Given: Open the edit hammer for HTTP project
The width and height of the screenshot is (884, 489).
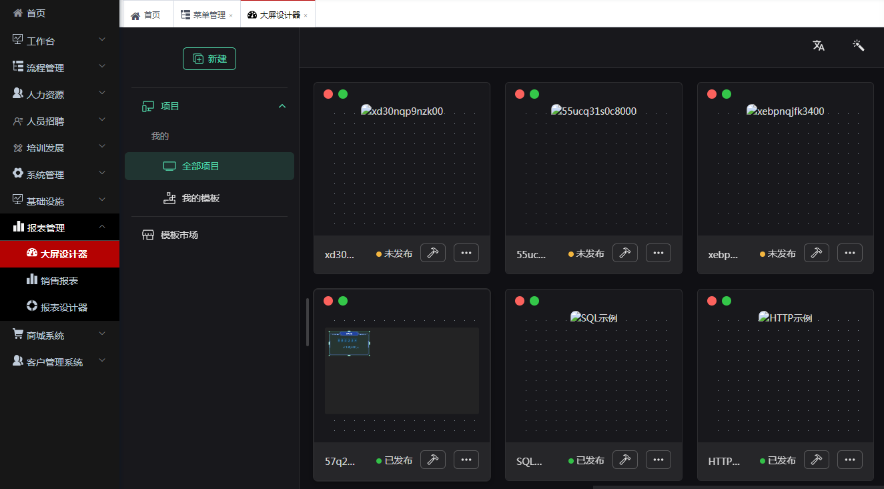Looking at the screenshot, I should pyautogui.click(x=817, y=460).
